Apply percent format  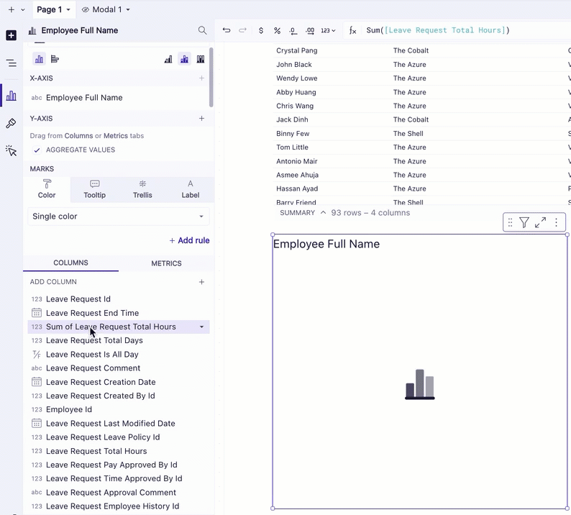277,31
